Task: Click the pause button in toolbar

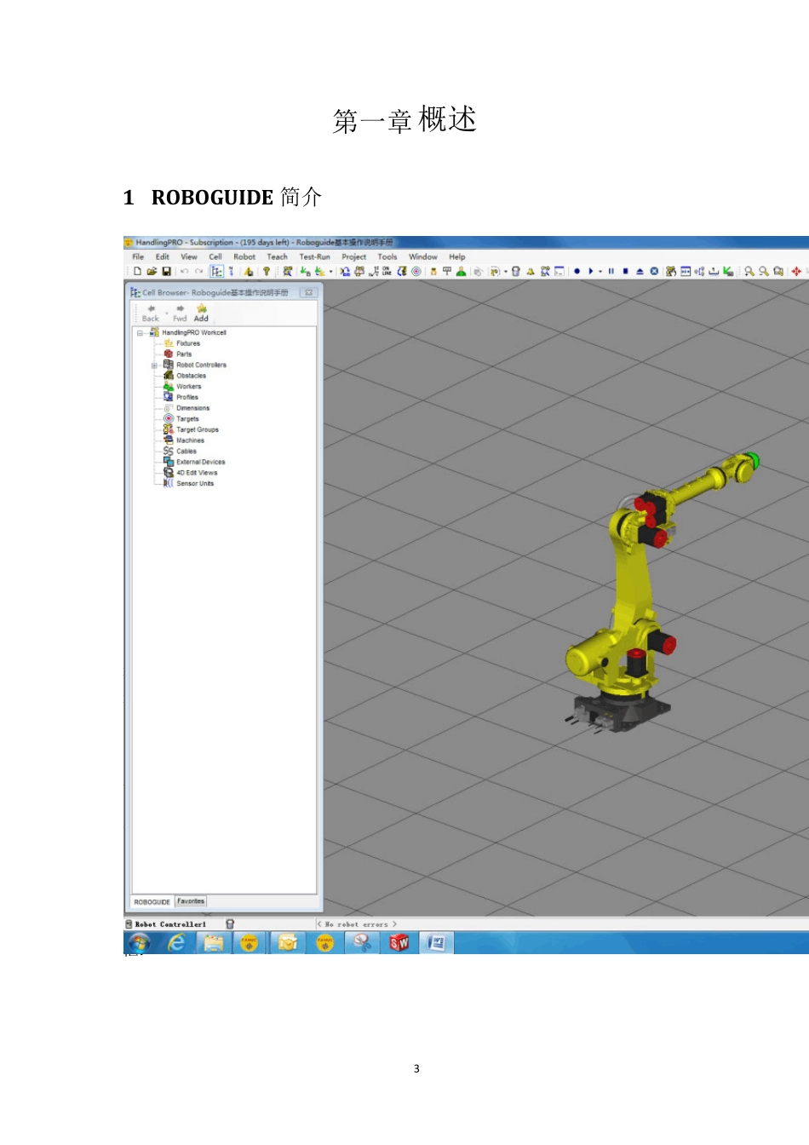Action: pos(611,272)
